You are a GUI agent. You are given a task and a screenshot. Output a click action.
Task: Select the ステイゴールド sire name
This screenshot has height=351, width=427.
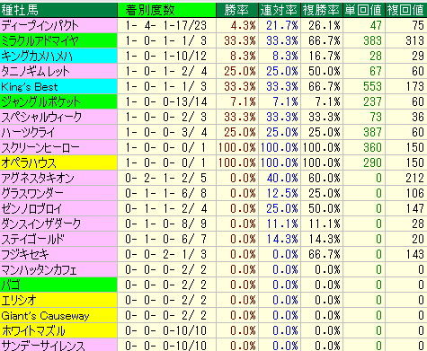coord(33,240)
